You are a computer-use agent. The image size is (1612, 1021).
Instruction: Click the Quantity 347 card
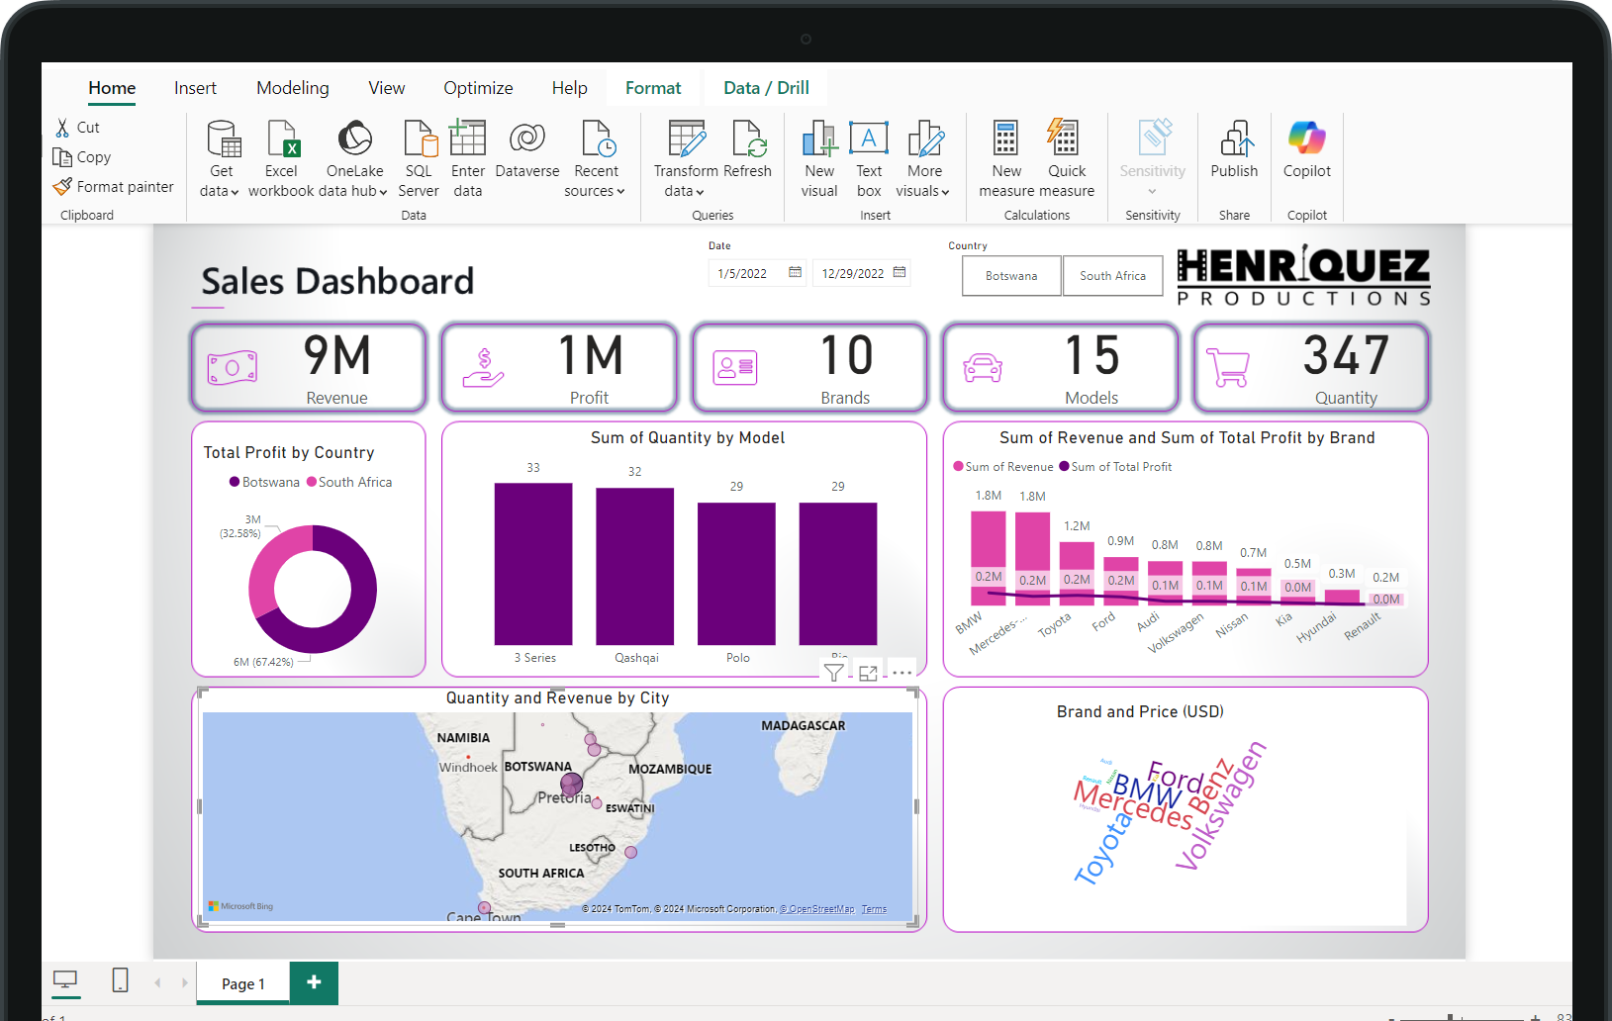pos(1311,367)
